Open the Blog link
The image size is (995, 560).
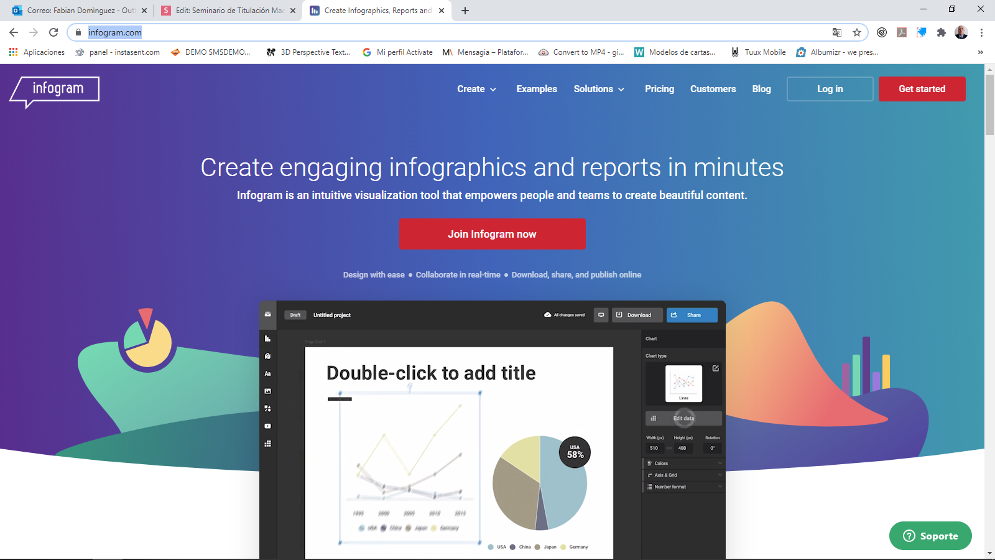[x=761, y=89]
